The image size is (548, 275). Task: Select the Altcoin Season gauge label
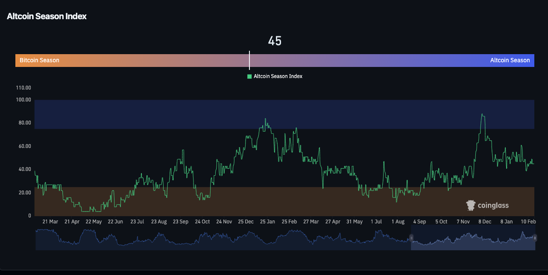click(510, 60)
